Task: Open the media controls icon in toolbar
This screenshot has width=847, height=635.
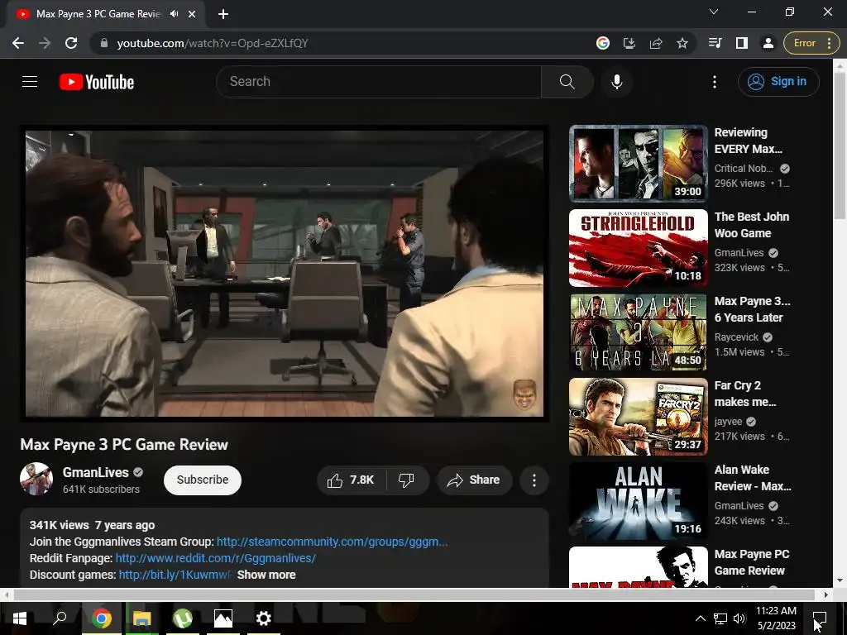Action: pos(715,43)
